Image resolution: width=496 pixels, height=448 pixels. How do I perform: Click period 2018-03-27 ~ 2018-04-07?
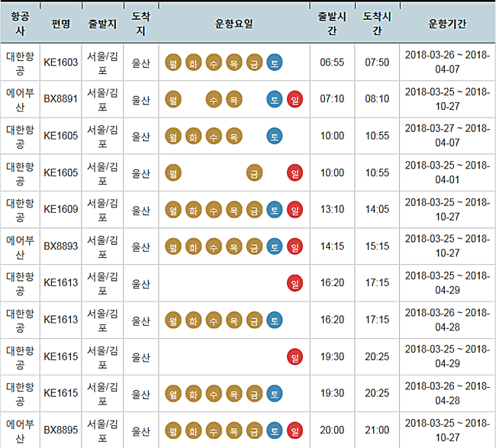447,135
